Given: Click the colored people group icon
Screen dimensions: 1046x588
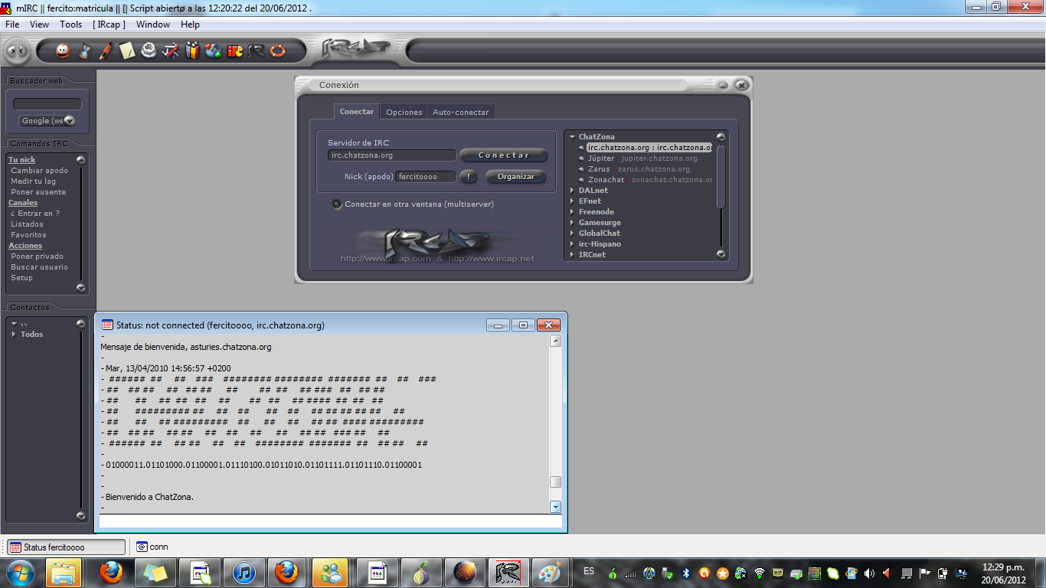Looking at the screenshot, I should coord(191,51).
